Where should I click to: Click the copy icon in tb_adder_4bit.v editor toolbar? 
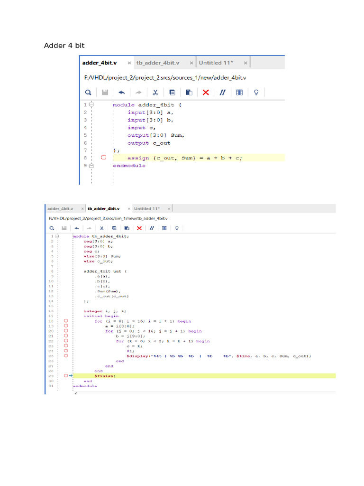coord(114,228)
